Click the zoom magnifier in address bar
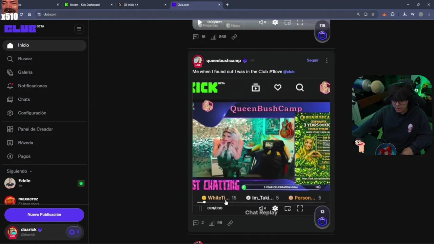The height and width of the screenshot is (244, 434). [358, 14]
